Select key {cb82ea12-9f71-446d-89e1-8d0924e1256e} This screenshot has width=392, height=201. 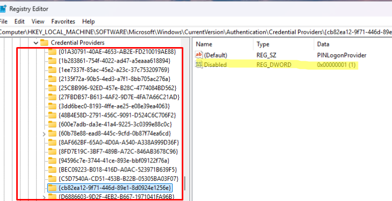[x=115, y=187]
